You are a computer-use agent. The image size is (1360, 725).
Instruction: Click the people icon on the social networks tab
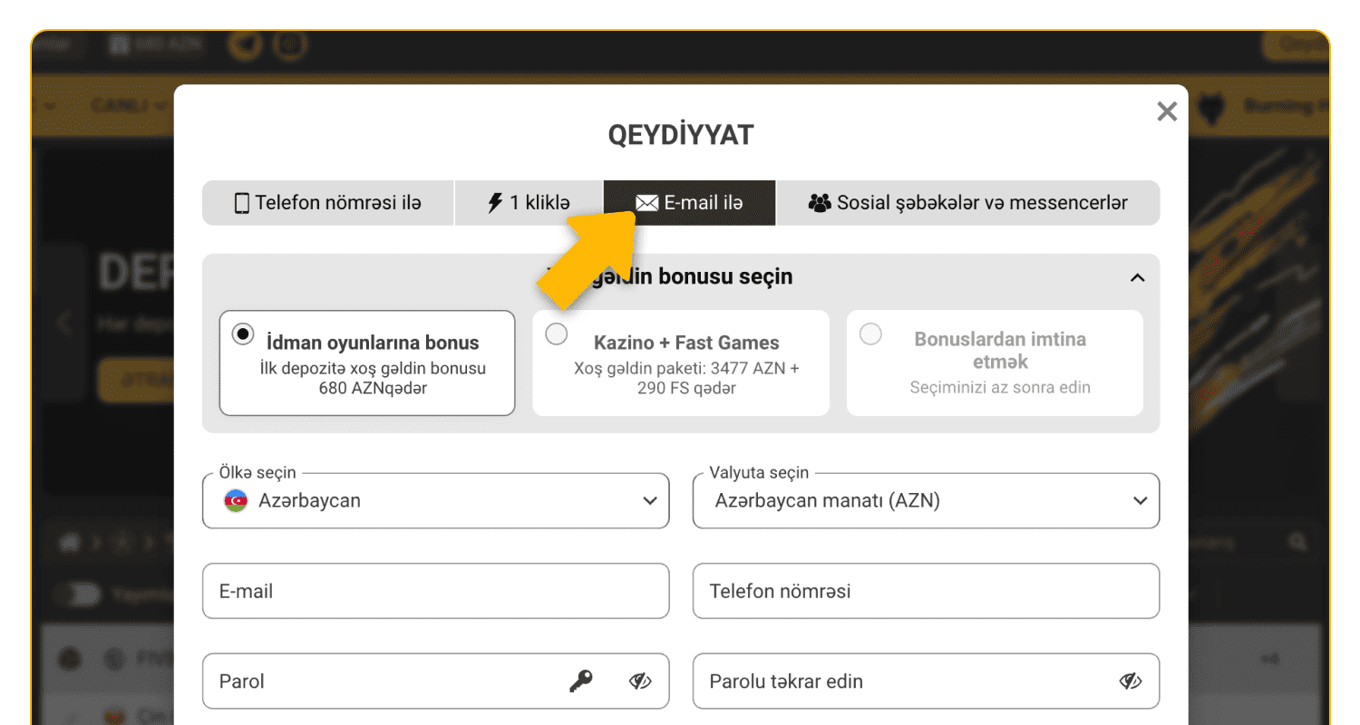(x=821, y=202)
